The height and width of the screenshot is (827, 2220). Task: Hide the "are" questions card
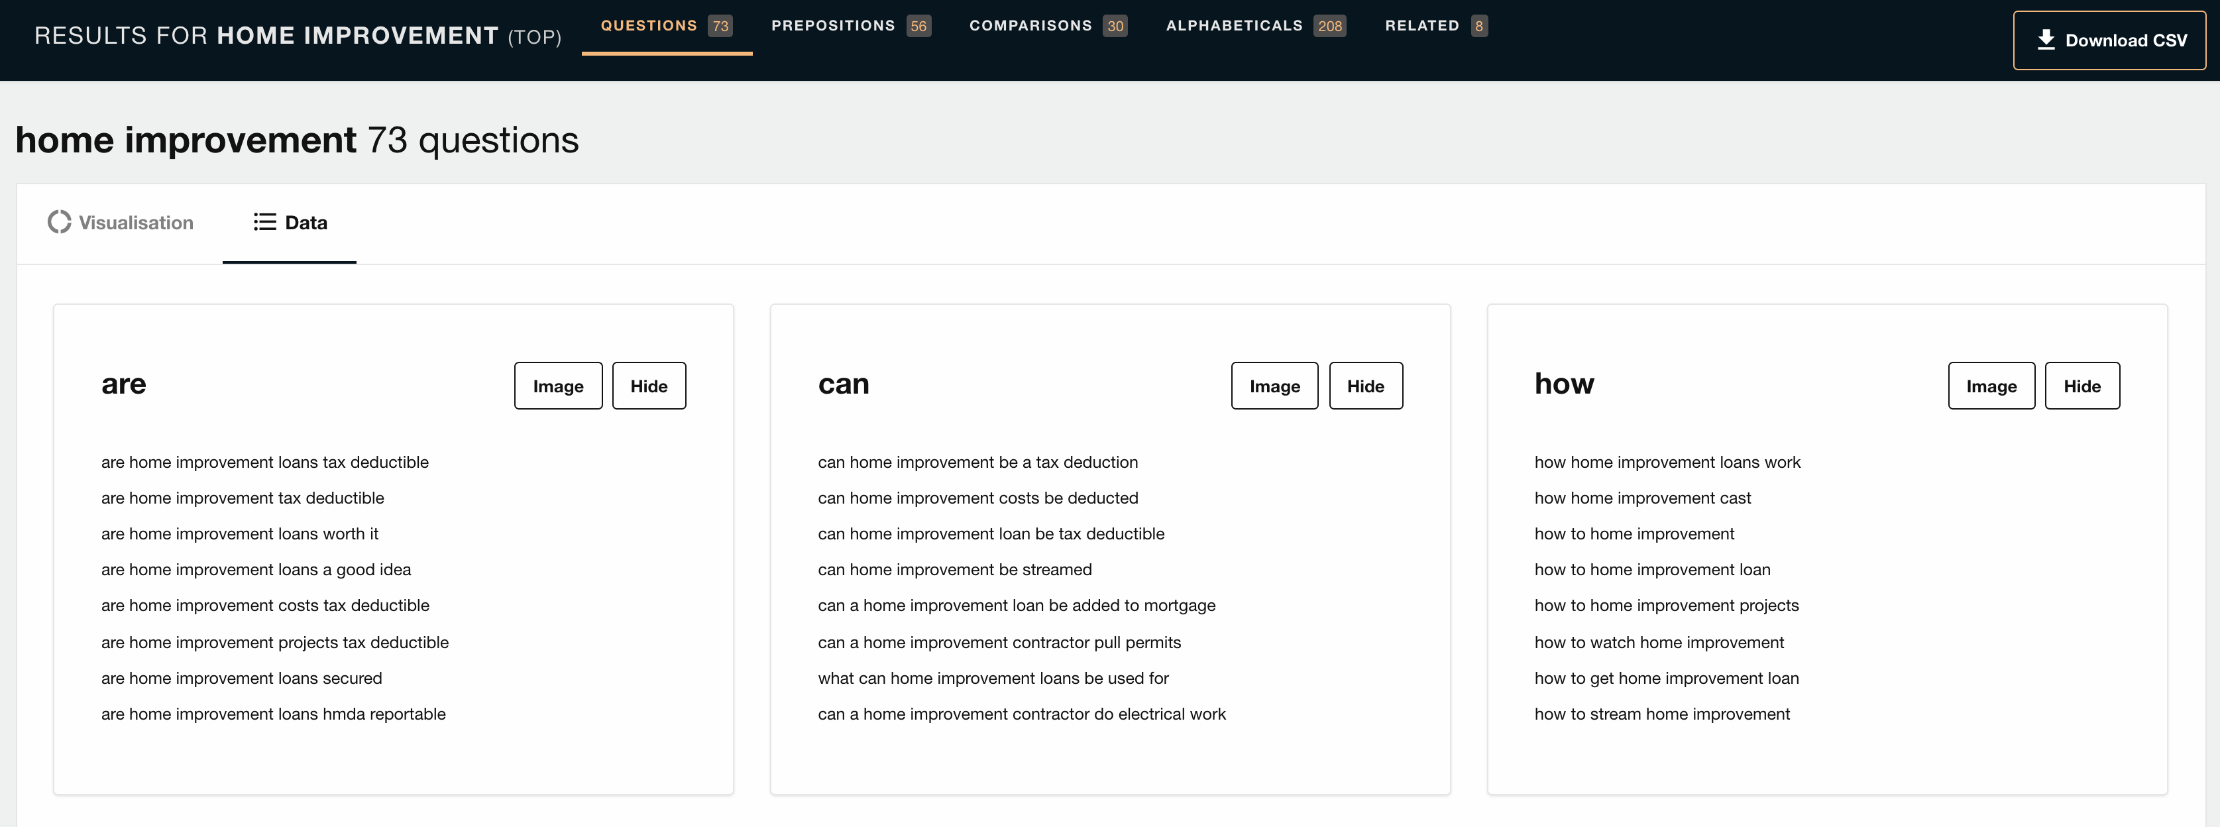click(x=649, y=386)
